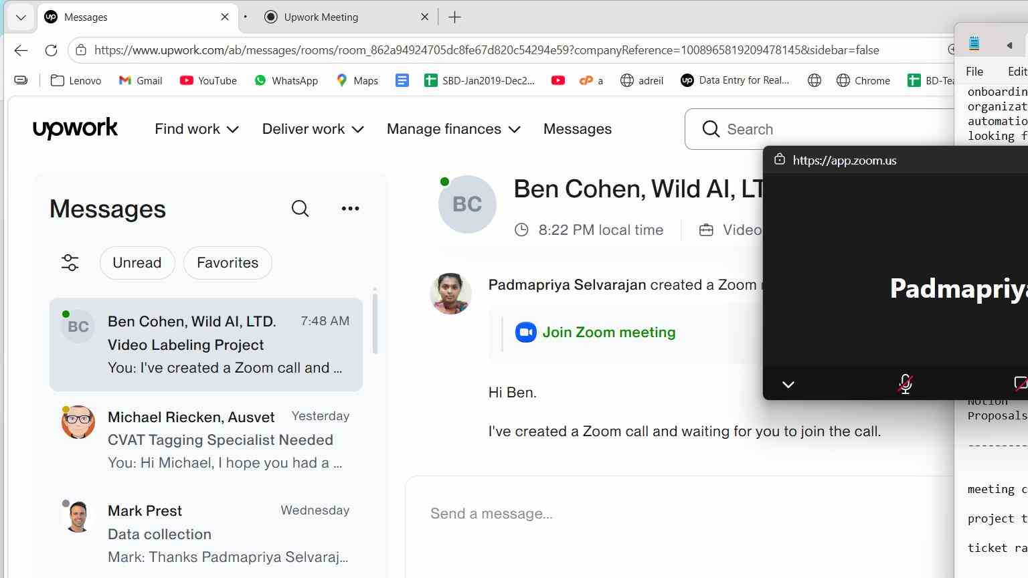Toggle Favorites messages filter
The width and height of the screenshot is (1028, 578).
click(228, 263)
